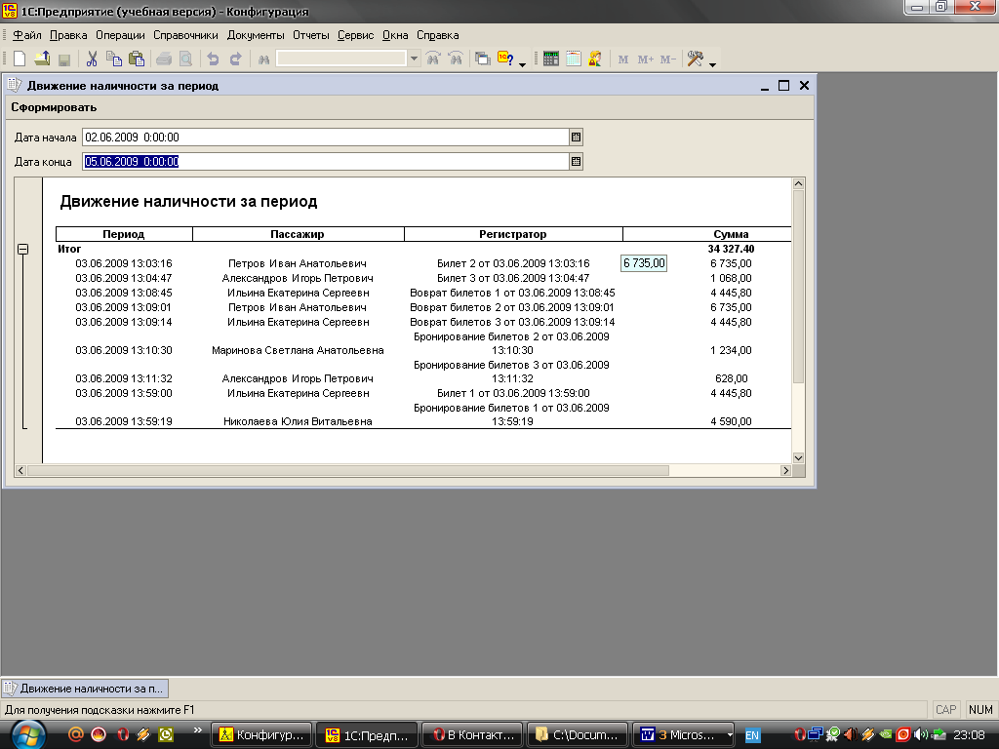Open the calendar toolbar icon
The image size is (999, 749).
(x=573, y=59)
